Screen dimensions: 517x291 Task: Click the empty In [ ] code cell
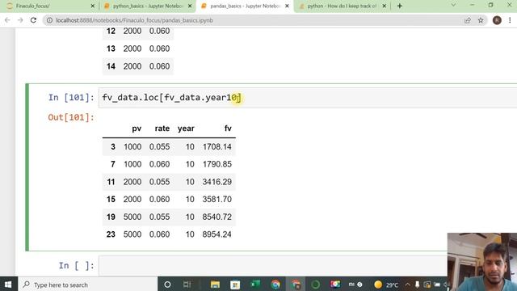coord(272,266)
